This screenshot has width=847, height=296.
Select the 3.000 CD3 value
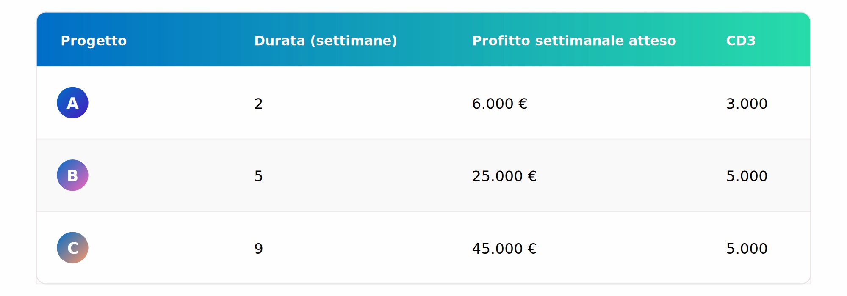pyautogui.click(x=747, y=104)
